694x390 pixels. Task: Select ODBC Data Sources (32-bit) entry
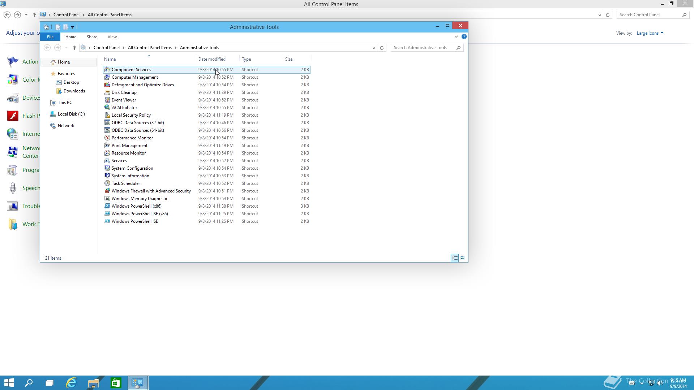point(207,123)
